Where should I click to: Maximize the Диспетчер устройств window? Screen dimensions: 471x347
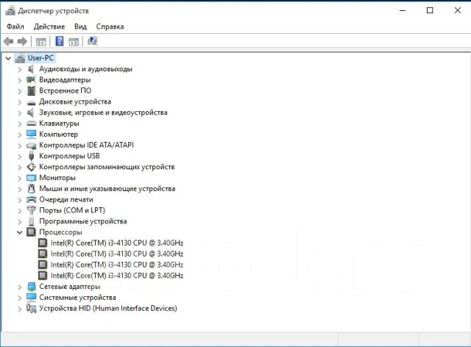[x=430, y=10]
